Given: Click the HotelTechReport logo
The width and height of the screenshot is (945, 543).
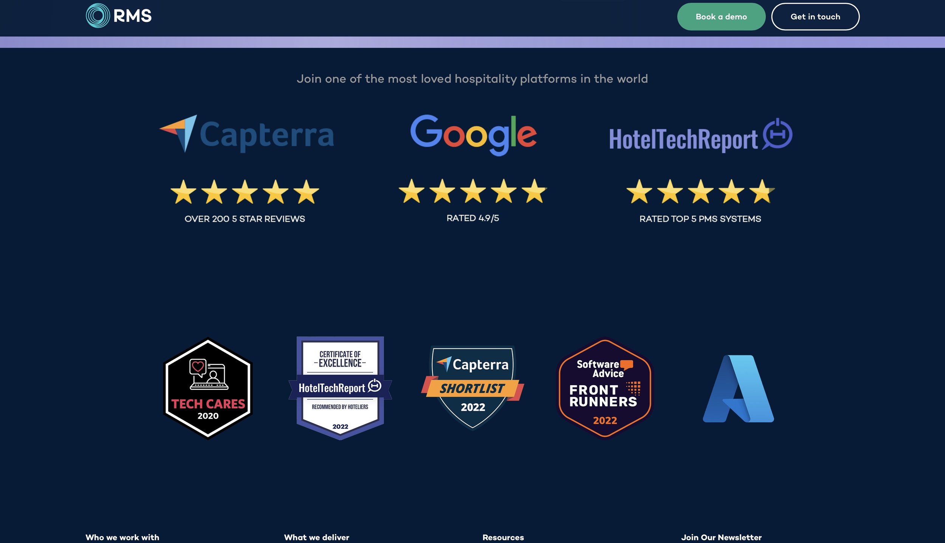Looking at the screenshot, I should pyautogui.click(x=701, y=135).
